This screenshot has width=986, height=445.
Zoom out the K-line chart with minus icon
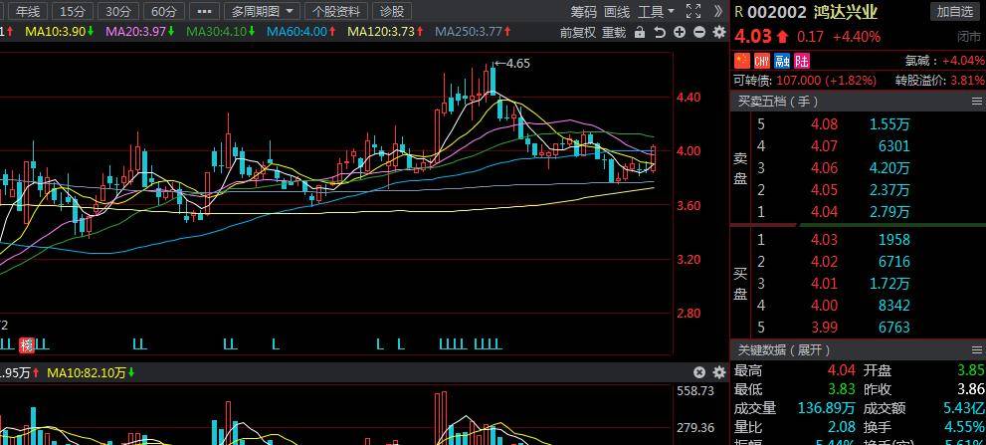coord(699,32)
